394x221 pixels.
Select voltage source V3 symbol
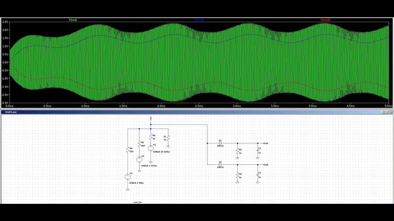pos(151,148)
